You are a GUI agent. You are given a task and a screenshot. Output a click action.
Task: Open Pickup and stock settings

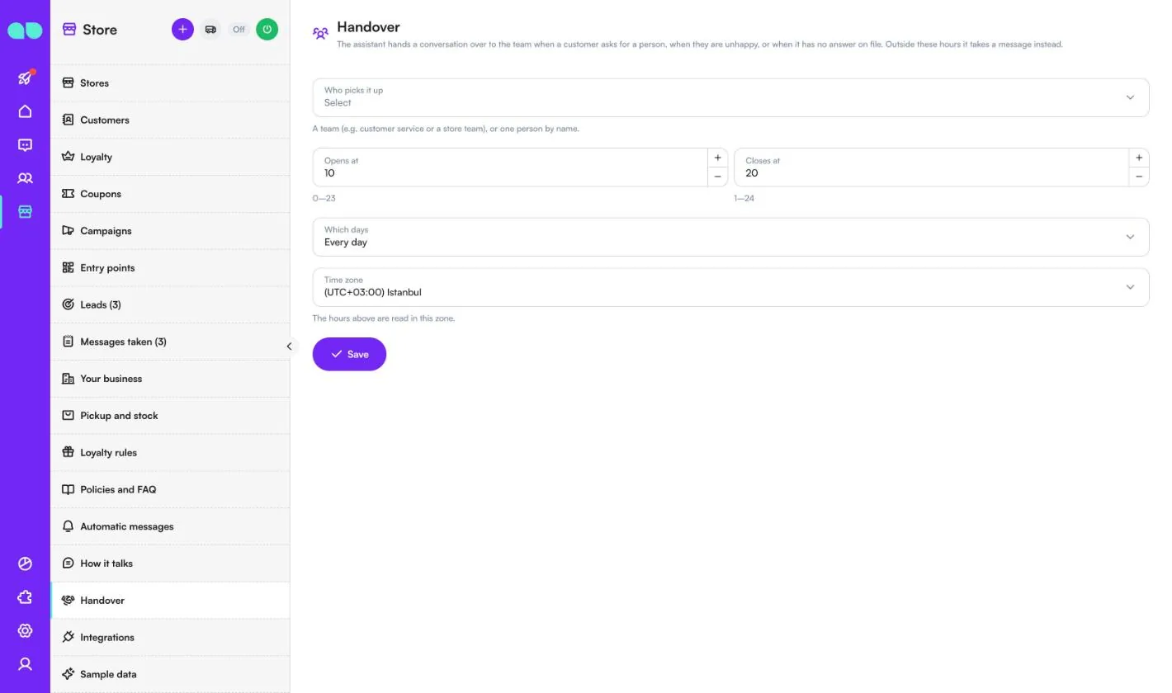(170, 416)
